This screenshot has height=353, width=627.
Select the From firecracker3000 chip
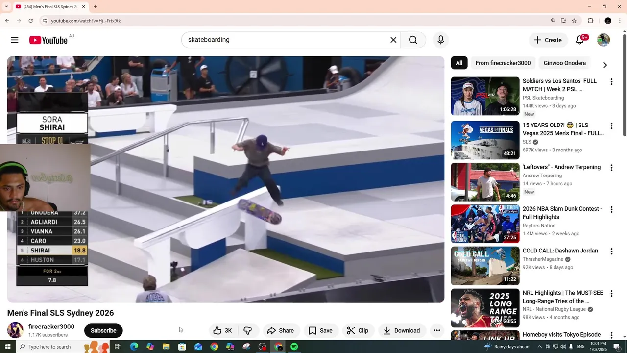(x=503, y=63)
